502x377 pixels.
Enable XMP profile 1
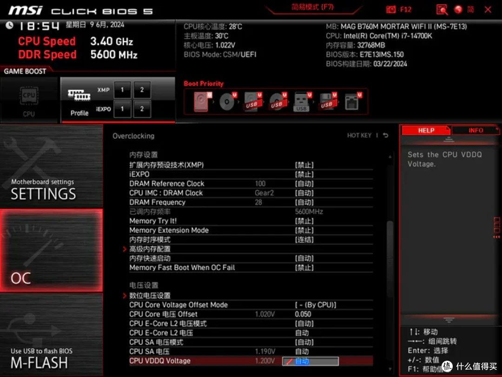click(x=122, y=90)
